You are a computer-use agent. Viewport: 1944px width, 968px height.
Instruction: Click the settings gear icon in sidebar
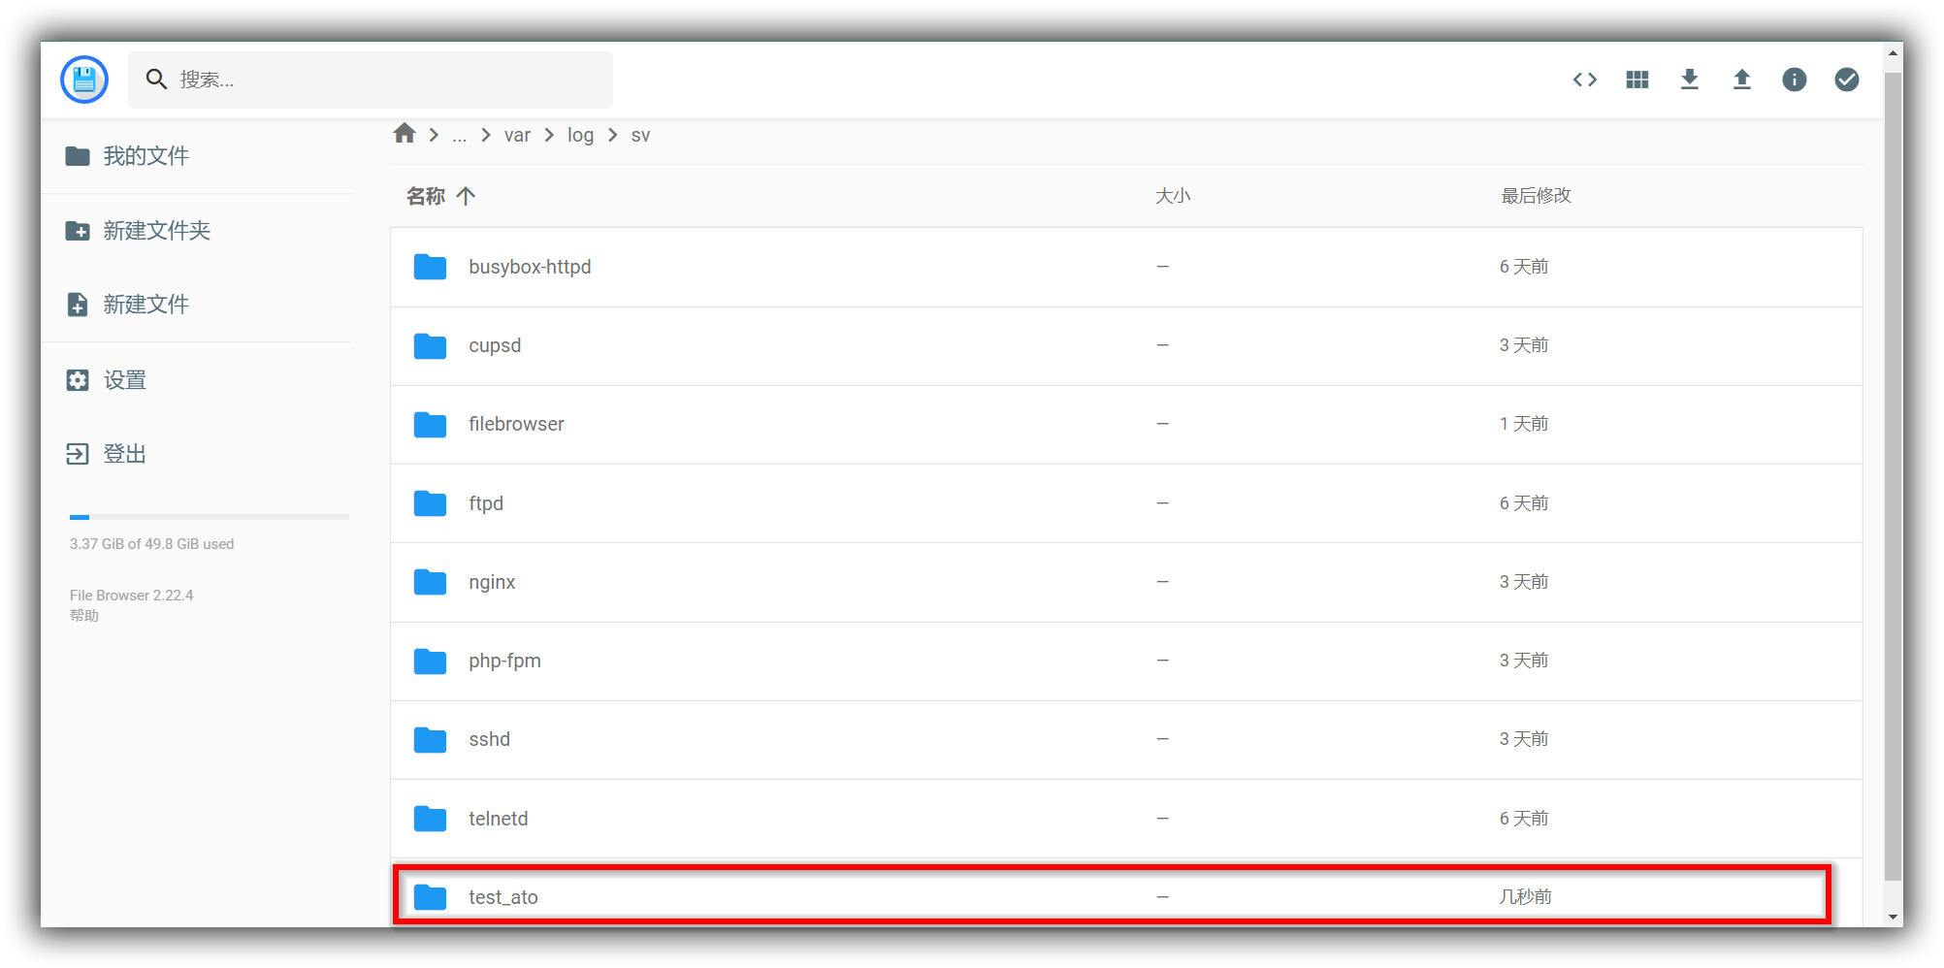[x=78, y=380]
